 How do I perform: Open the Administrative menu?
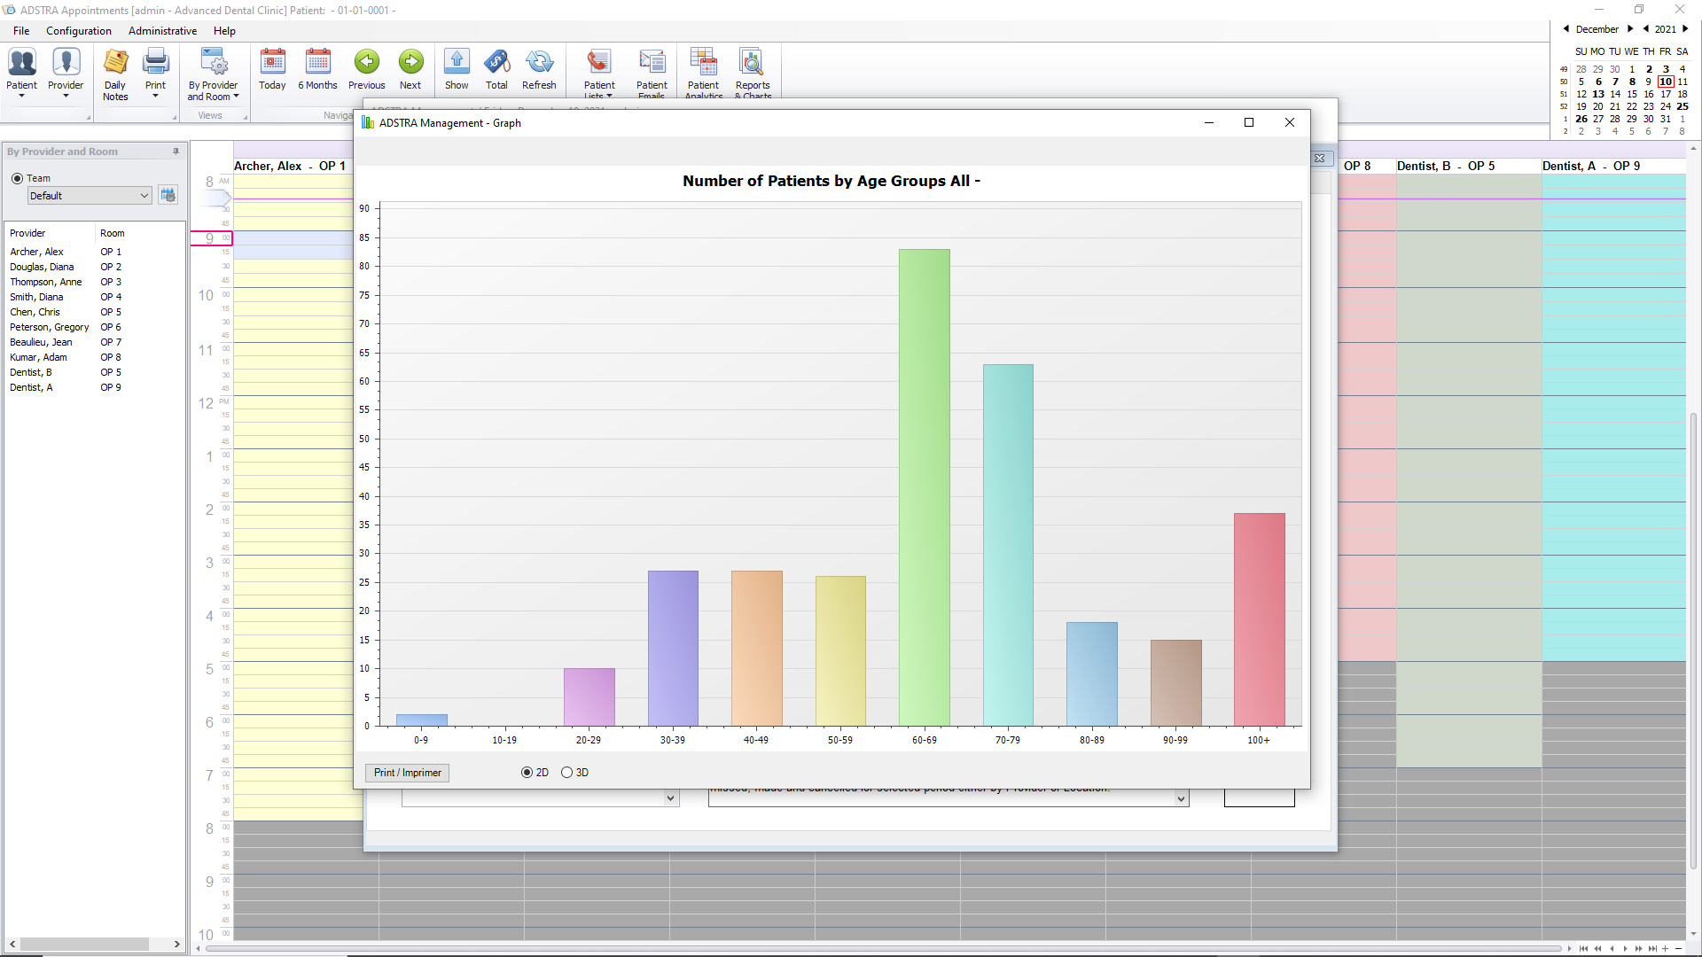[162, 30]
